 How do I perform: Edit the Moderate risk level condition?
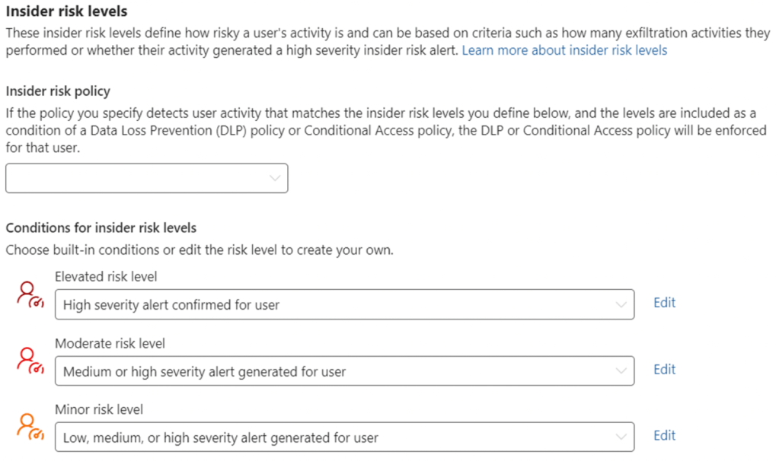[664, 370]
